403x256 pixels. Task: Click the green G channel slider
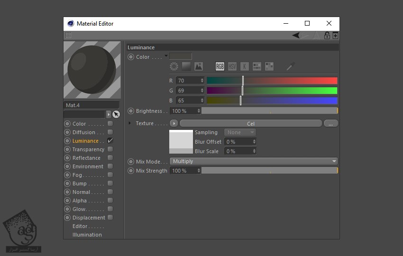pos(272,91)
